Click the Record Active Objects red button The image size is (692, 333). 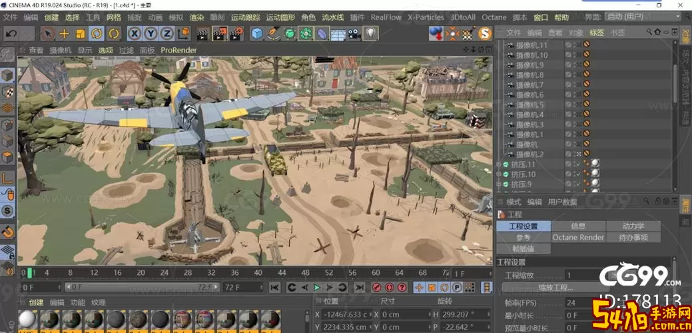tap(376, 288)
